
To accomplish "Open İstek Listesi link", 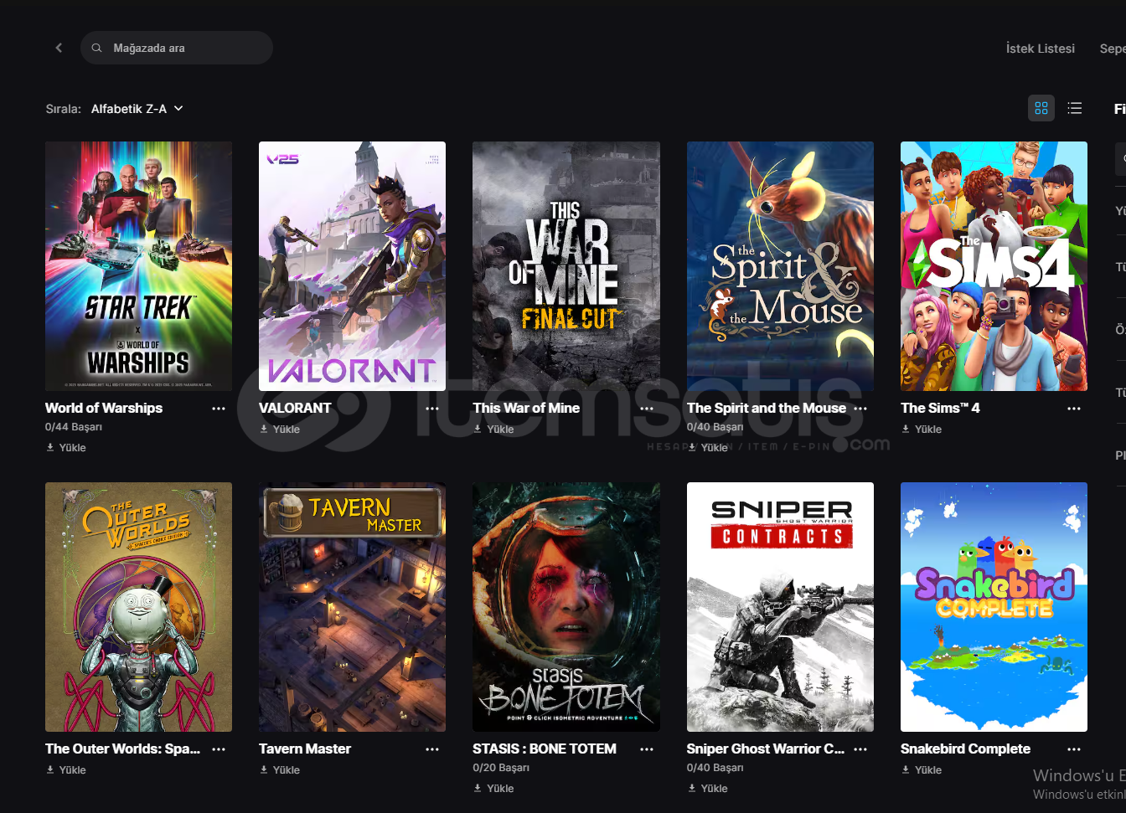I will [x=1040, y=49].
